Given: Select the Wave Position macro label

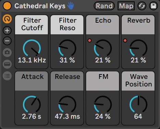Looking at the screenshot, I should click(x=138, y=81).
